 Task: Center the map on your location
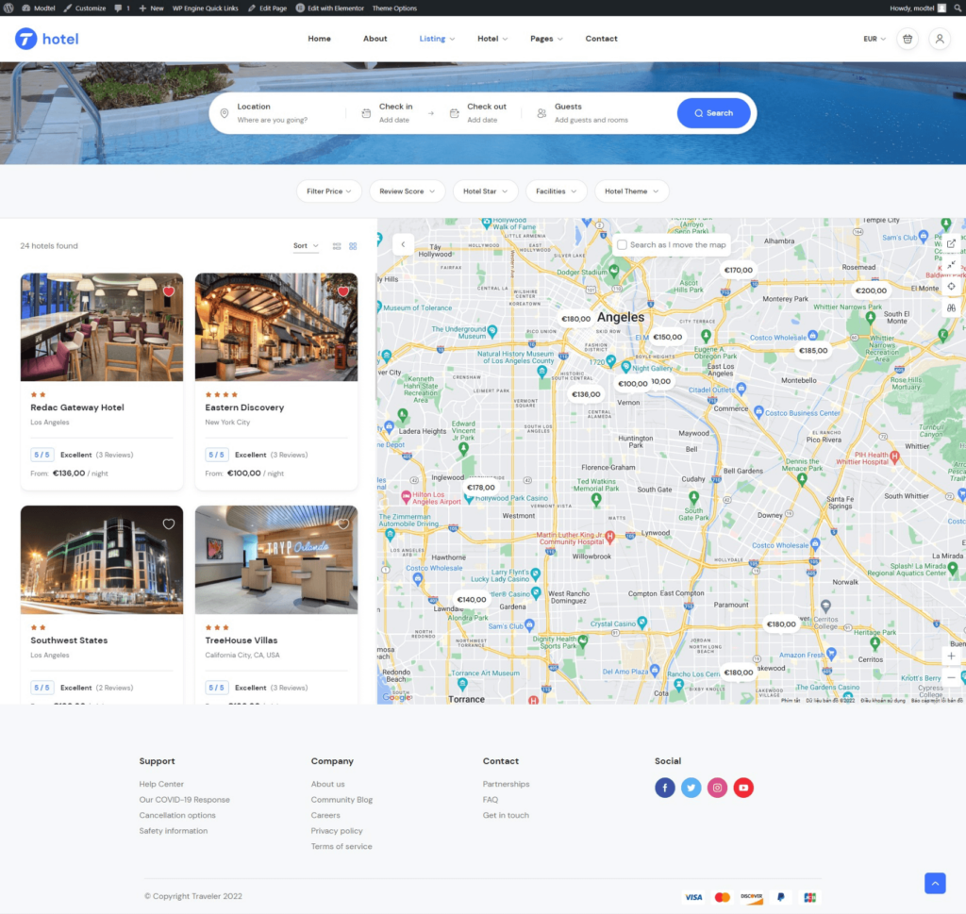951,286
